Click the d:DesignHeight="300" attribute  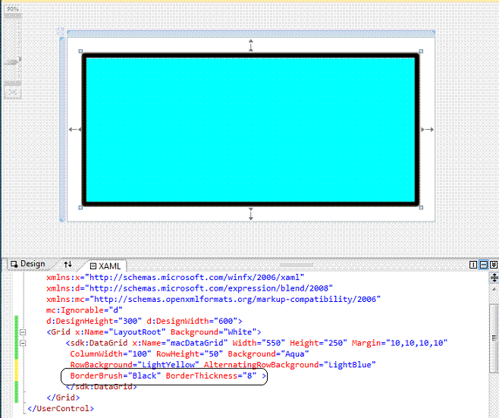pyautogui.click(x=94, y=321)
